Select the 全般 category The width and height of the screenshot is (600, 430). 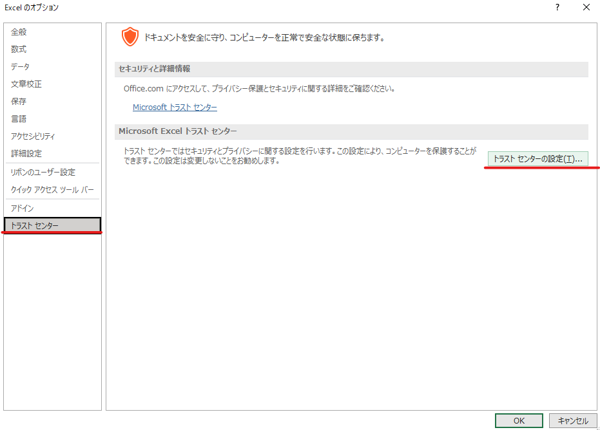[52, 32]
